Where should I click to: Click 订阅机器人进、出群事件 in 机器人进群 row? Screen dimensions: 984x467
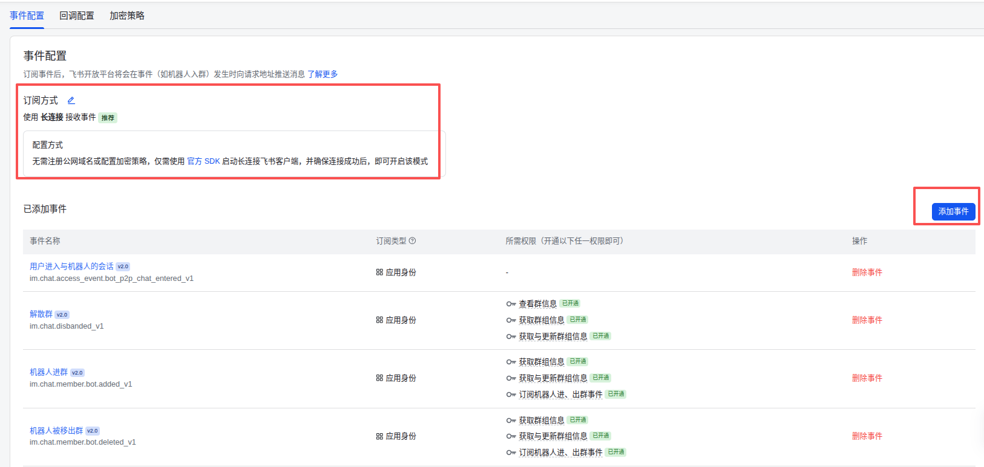point(560,395)
